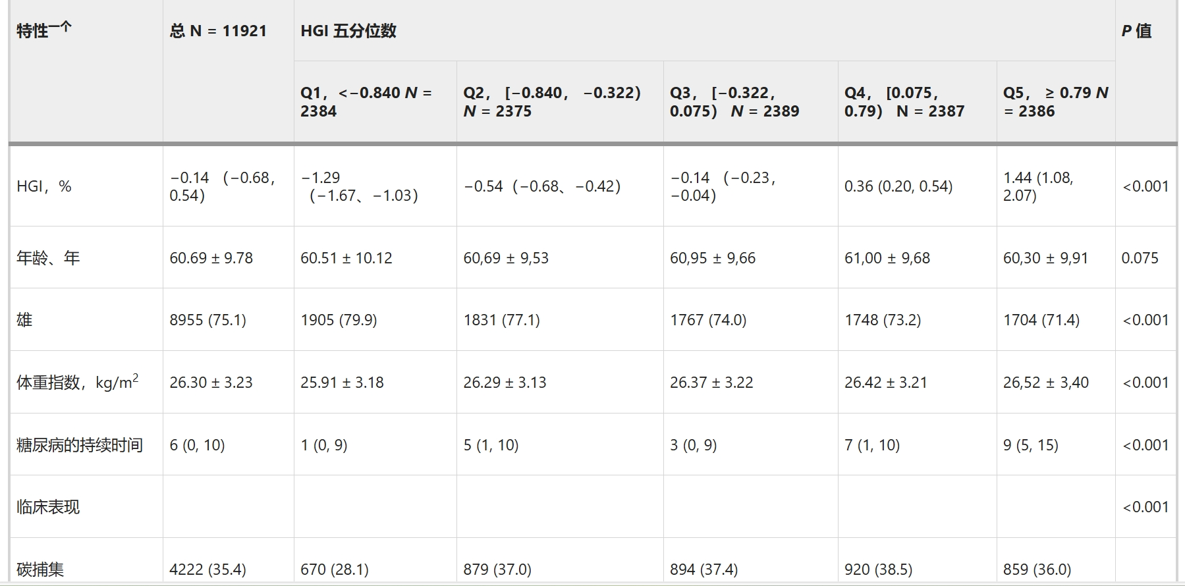
Task: Select the HGI, % row label
Action: (x=44, y=186)
